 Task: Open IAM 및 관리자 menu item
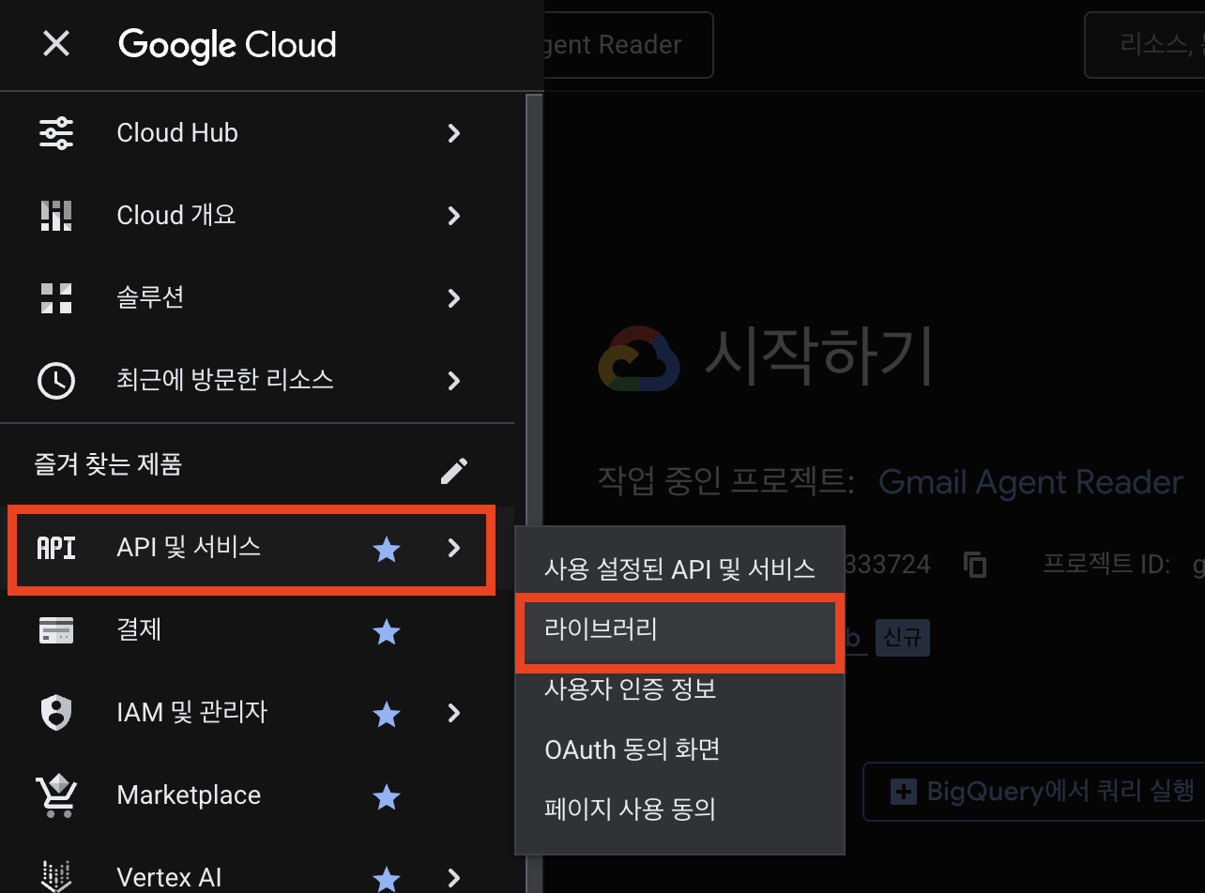pos(257,713)
